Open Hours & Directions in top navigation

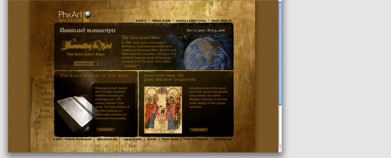tap(191, 21)
